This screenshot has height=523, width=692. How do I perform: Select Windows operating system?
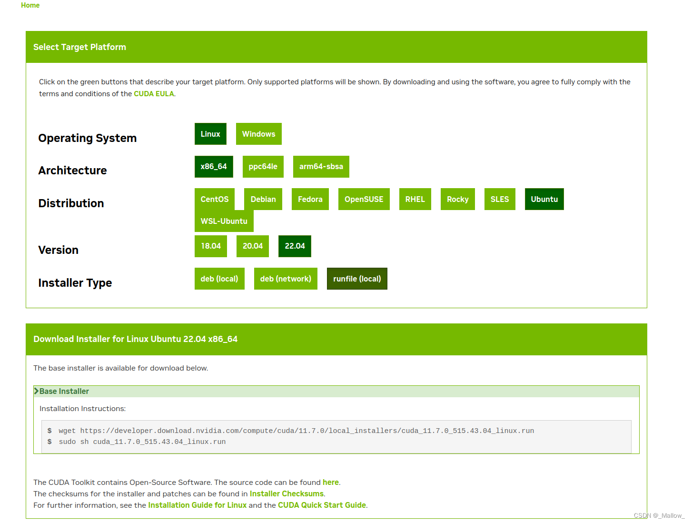pyautogui.click(x=258, y=134)
